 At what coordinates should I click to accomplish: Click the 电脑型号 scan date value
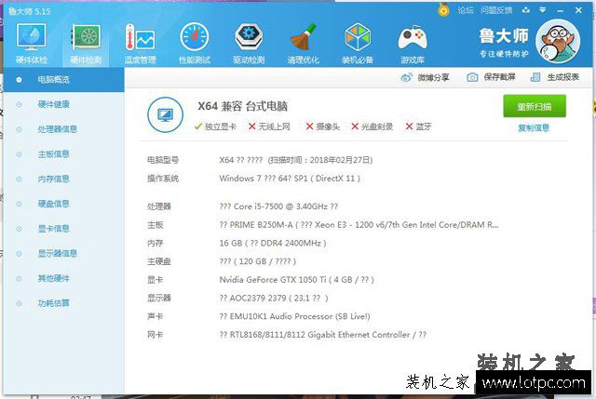[x=296, y=160]
